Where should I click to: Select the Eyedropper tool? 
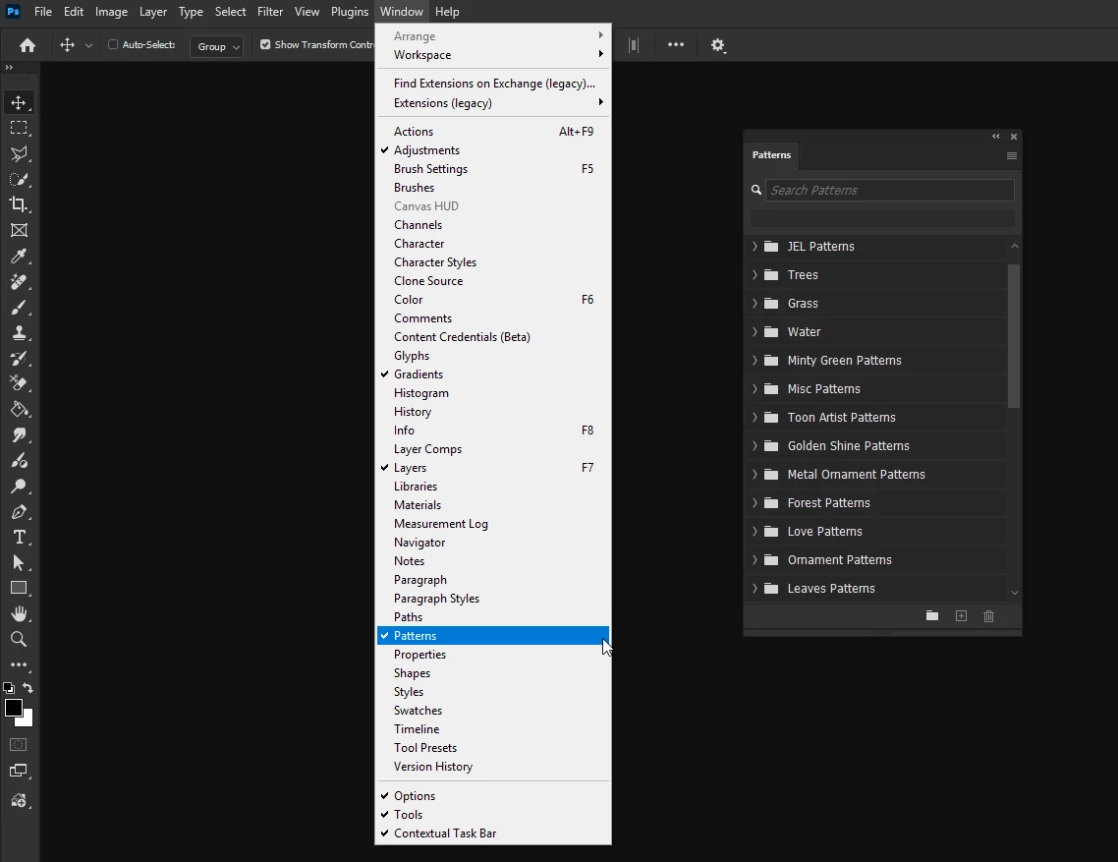pyautogui.click(x=19, y=257)
